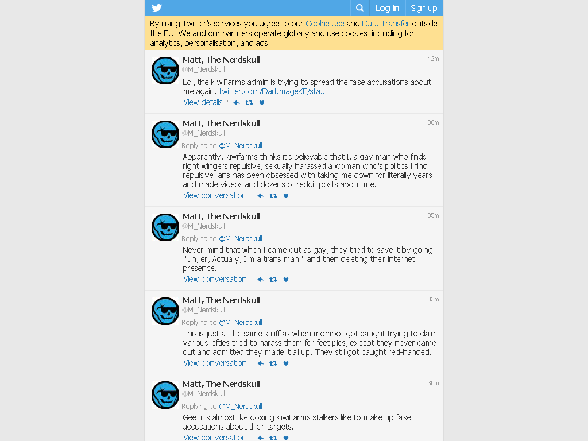
Task: Retweet the 35m-old tweet
Action: (273, 280)
